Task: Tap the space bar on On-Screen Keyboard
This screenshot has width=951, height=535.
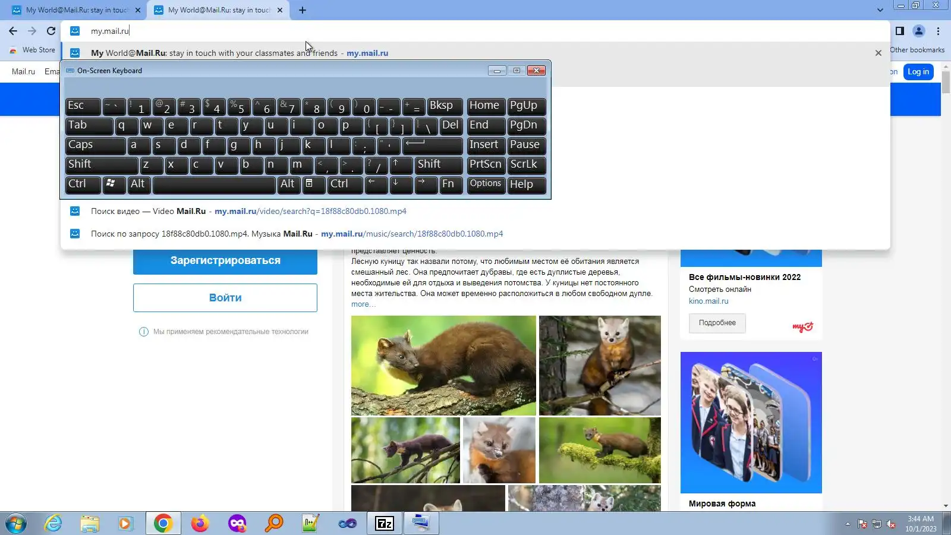Action: tap(214, 185)
